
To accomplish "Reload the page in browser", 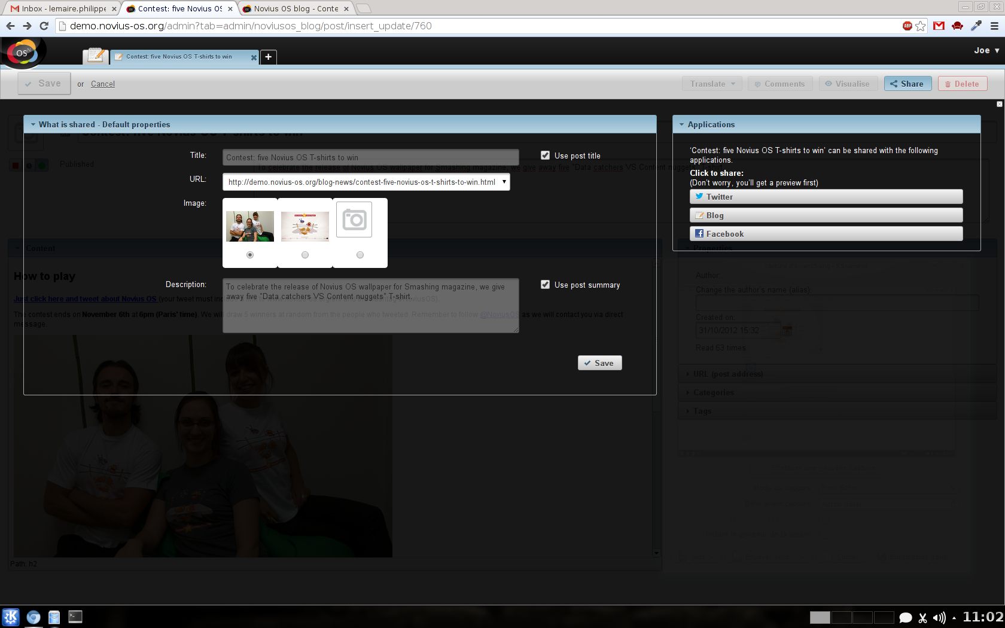I will coord(44,26).
